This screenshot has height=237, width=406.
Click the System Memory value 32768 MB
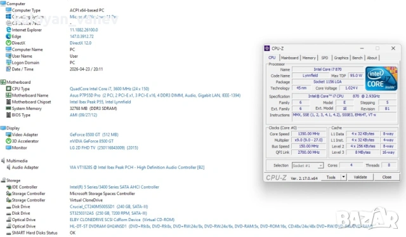pos(93,109)
